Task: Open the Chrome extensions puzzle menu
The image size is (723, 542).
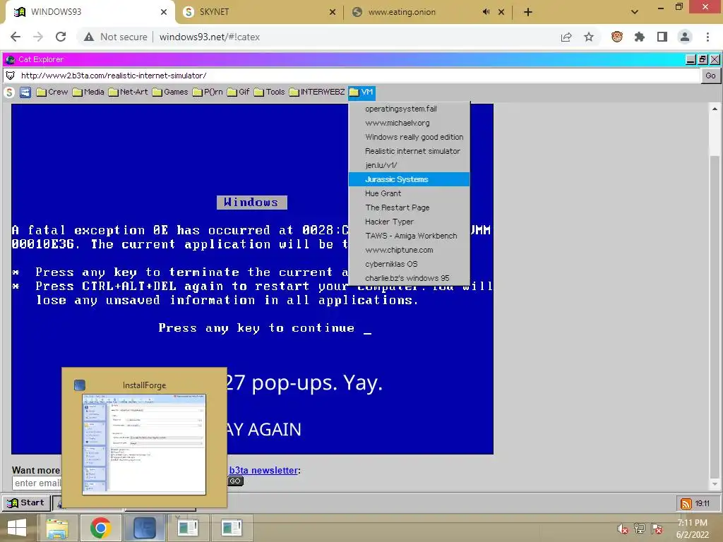Action: point(640,37)
